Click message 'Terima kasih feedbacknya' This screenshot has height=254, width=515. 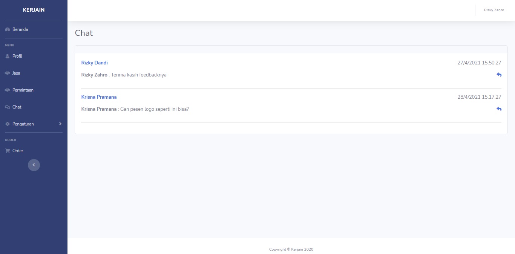(139, 75)
